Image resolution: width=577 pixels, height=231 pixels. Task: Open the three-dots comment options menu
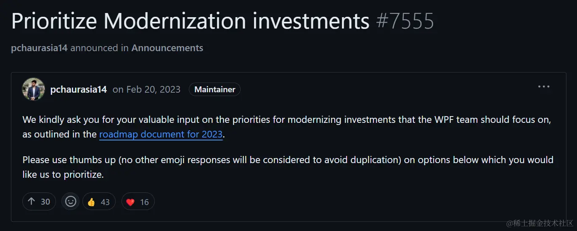click(544, 87)
